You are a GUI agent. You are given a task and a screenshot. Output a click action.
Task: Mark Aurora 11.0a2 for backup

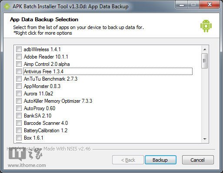(19, 94)
